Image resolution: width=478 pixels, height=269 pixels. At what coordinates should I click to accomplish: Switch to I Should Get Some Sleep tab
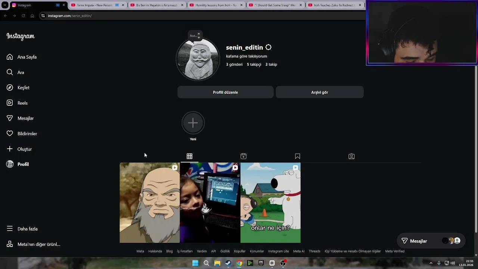[x=275, y=5]
